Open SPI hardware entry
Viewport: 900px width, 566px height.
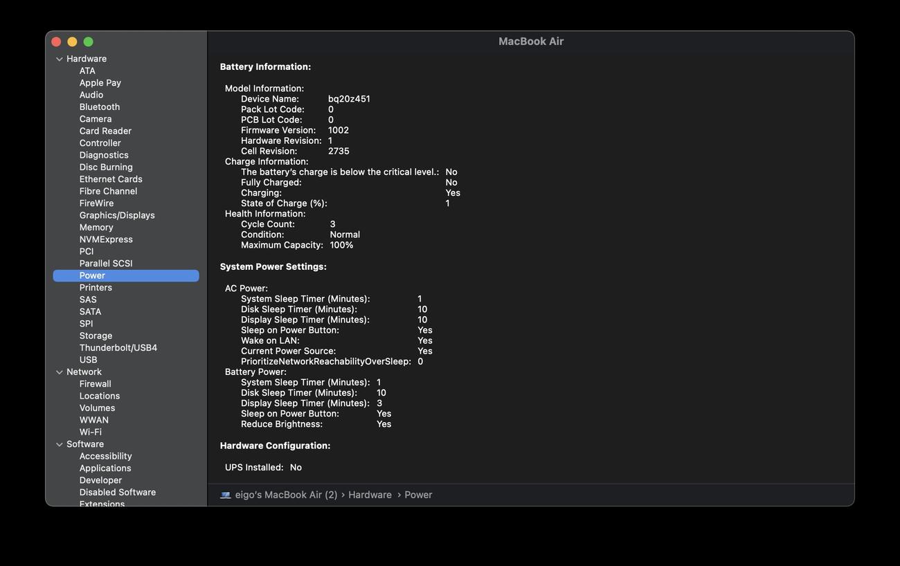pos(86,324)
